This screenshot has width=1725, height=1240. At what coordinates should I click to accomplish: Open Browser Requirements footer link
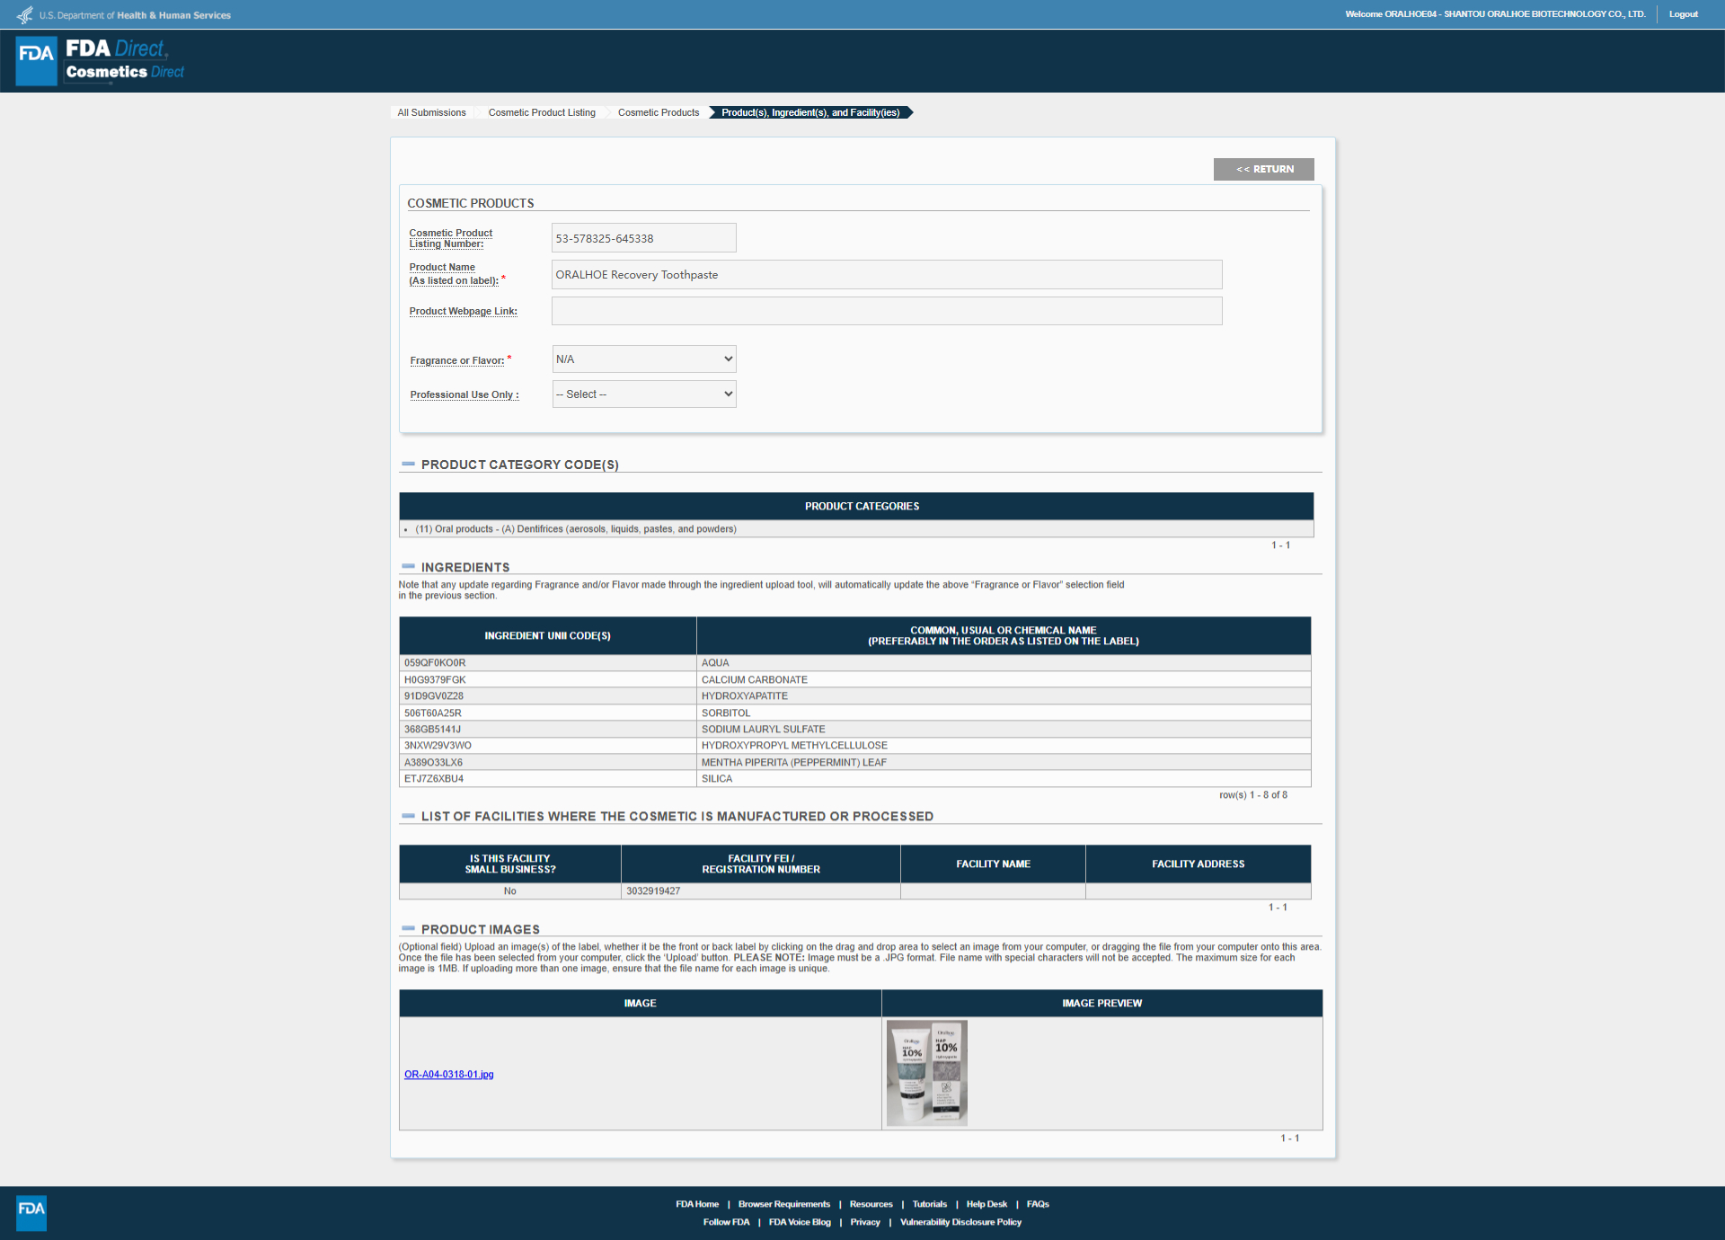[x=784, y=1204]
